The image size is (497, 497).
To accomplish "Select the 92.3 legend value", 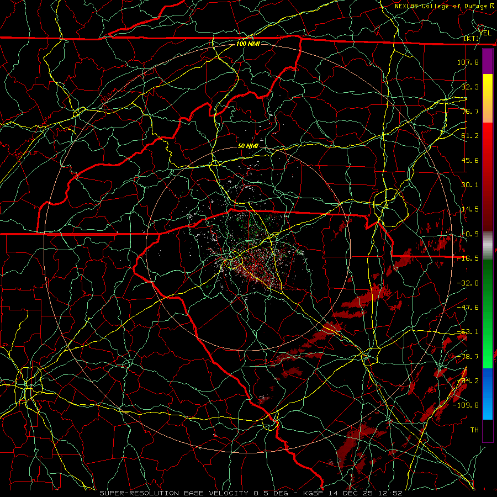I will point(470,87).
